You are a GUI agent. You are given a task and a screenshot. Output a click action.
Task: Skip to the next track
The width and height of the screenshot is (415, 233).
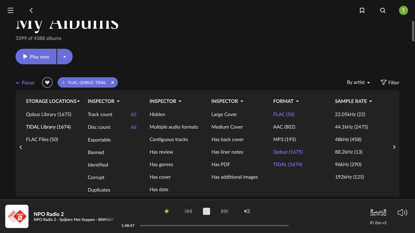coord(225,211)
